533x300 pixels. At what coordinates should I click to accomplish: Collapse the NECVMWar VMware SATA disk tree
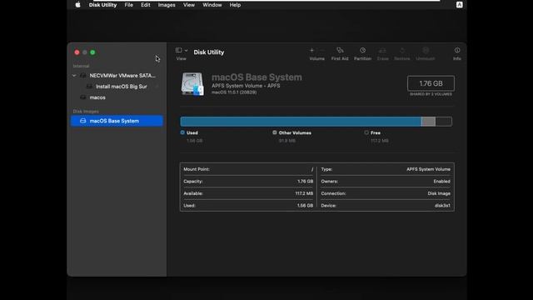pos(74,76)
